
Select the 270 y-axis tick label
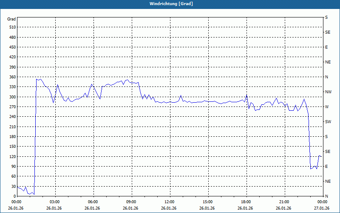pyautogui.click(x=13, y=107)
